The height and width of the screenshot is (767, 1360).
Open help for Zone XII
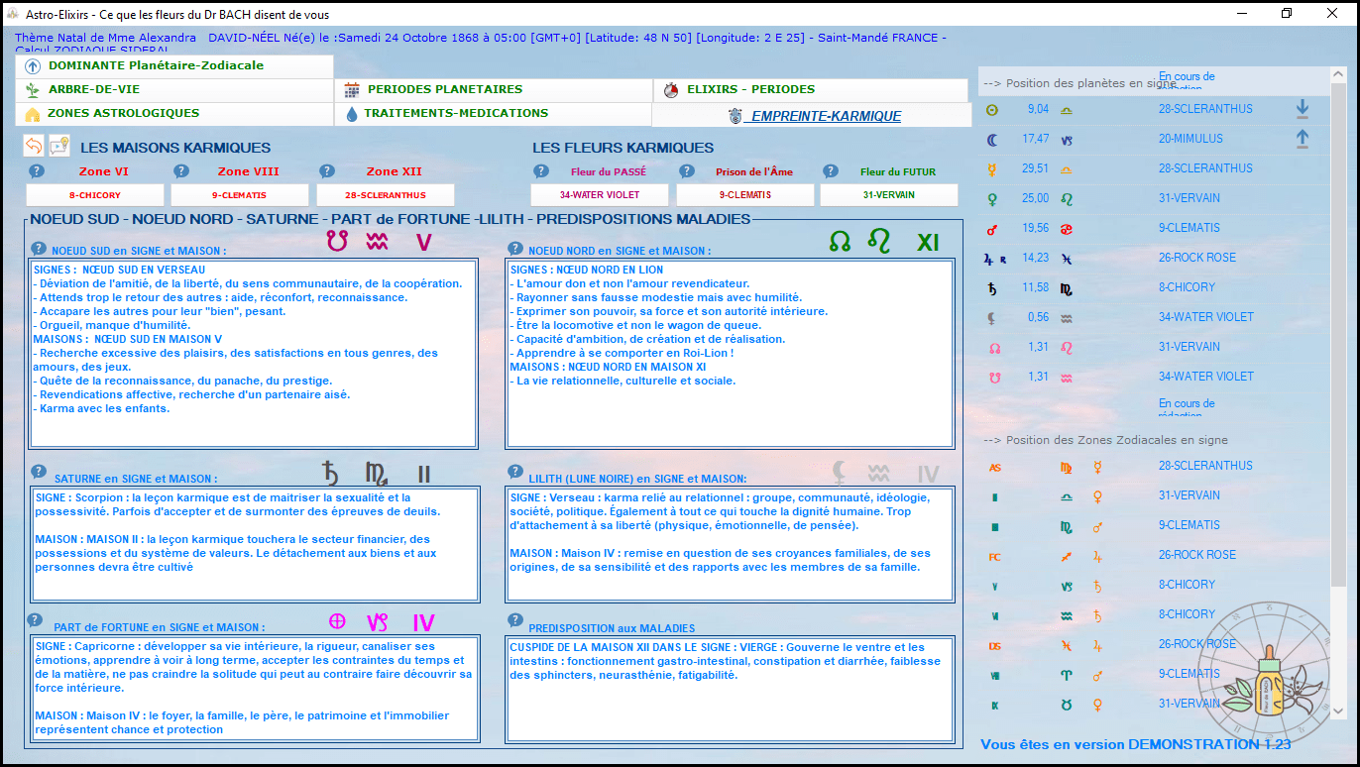(x=326, y=171)
